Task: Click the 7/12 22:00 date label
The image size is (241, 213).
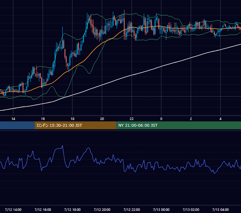Action: click(131, 209)
